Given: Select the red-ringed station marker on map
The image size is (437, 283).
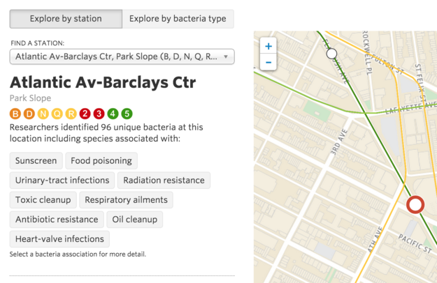Looking at the screenshot, I should pyautogui.click(x=415, y=205).
